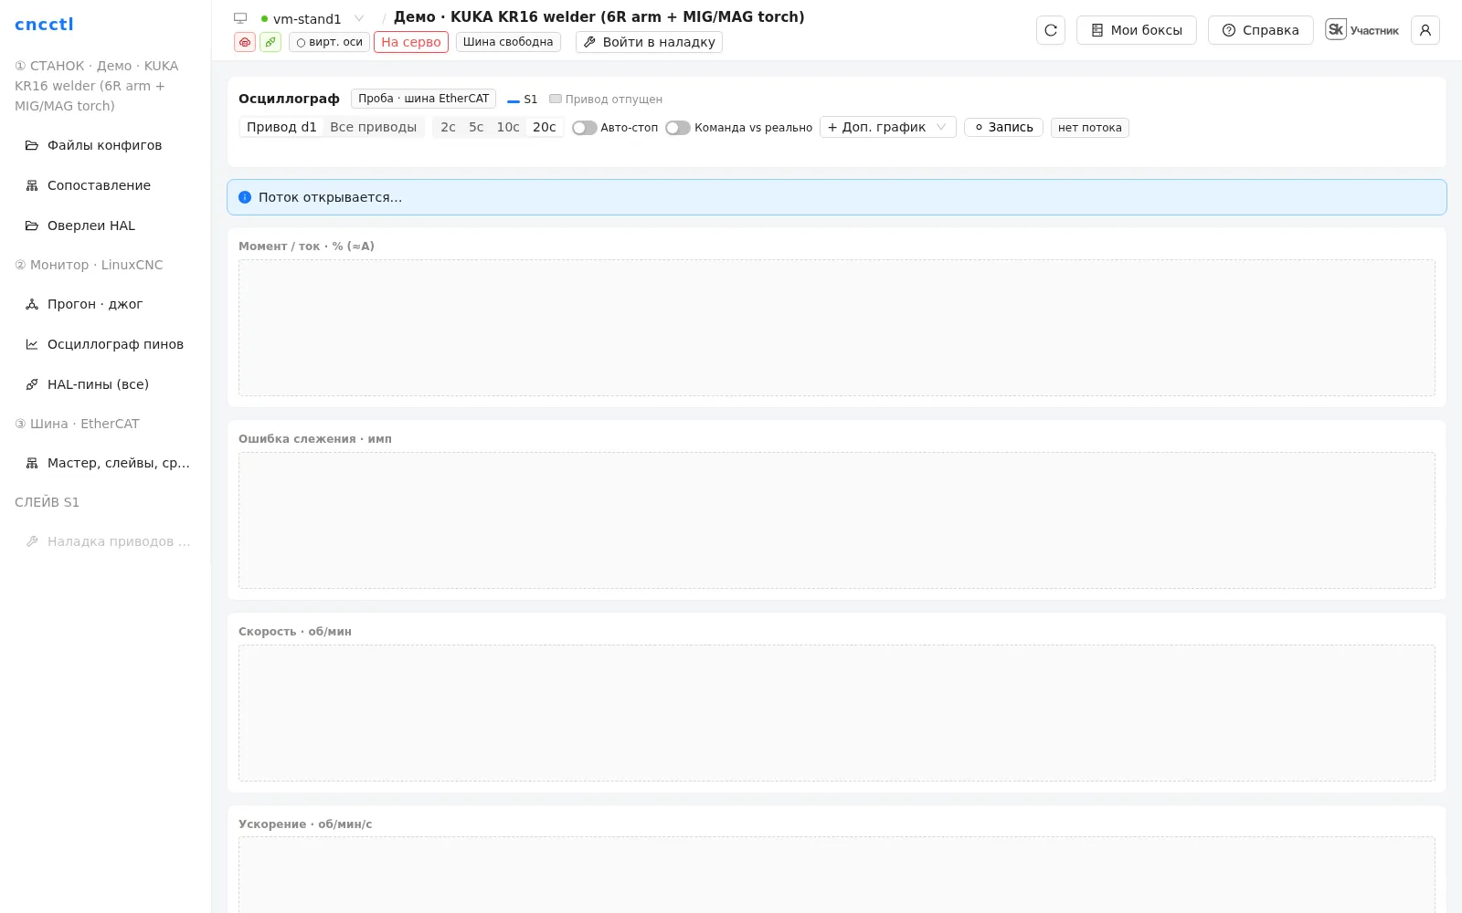Click the СЛЕЙВ S1 group header
1462x913 pixels.
pyautogui.click(x=47, y=502)
